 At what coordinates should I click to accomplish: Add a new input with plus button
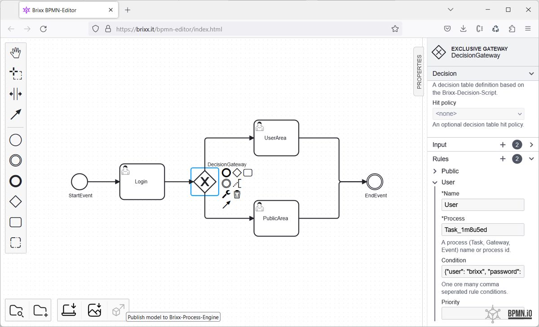point(503,145)
